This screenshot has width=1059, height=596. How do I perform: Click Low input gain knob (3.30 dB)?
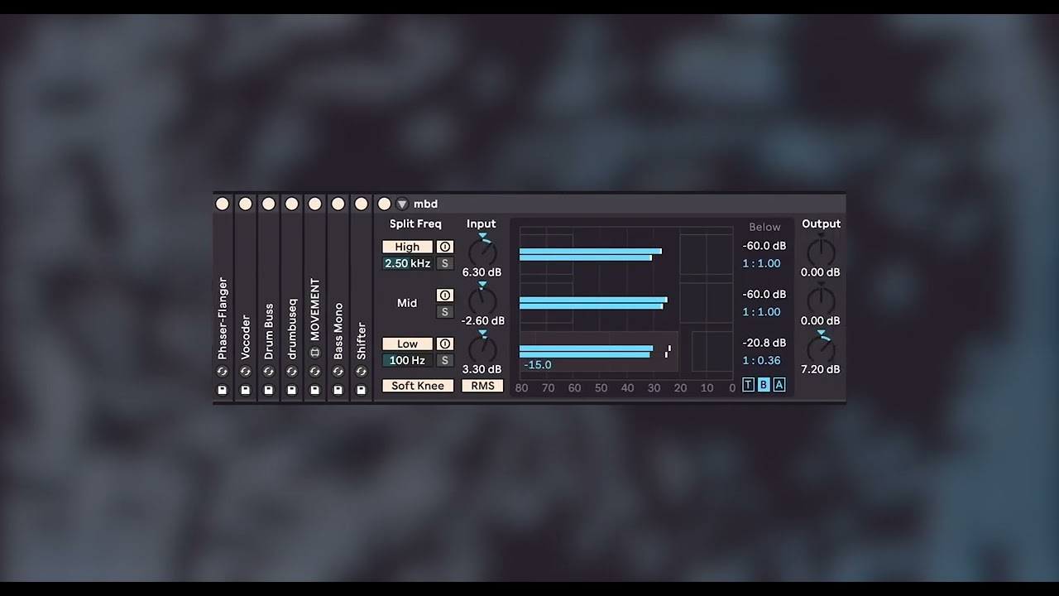(x=482, y=349)
